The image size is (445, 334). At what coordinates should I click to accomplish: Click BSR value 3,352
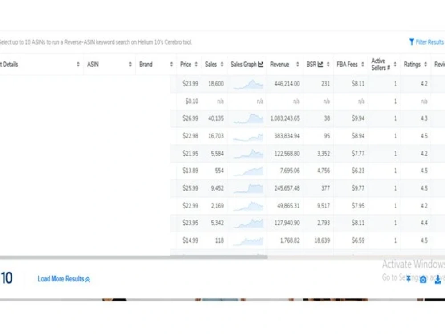324,154
